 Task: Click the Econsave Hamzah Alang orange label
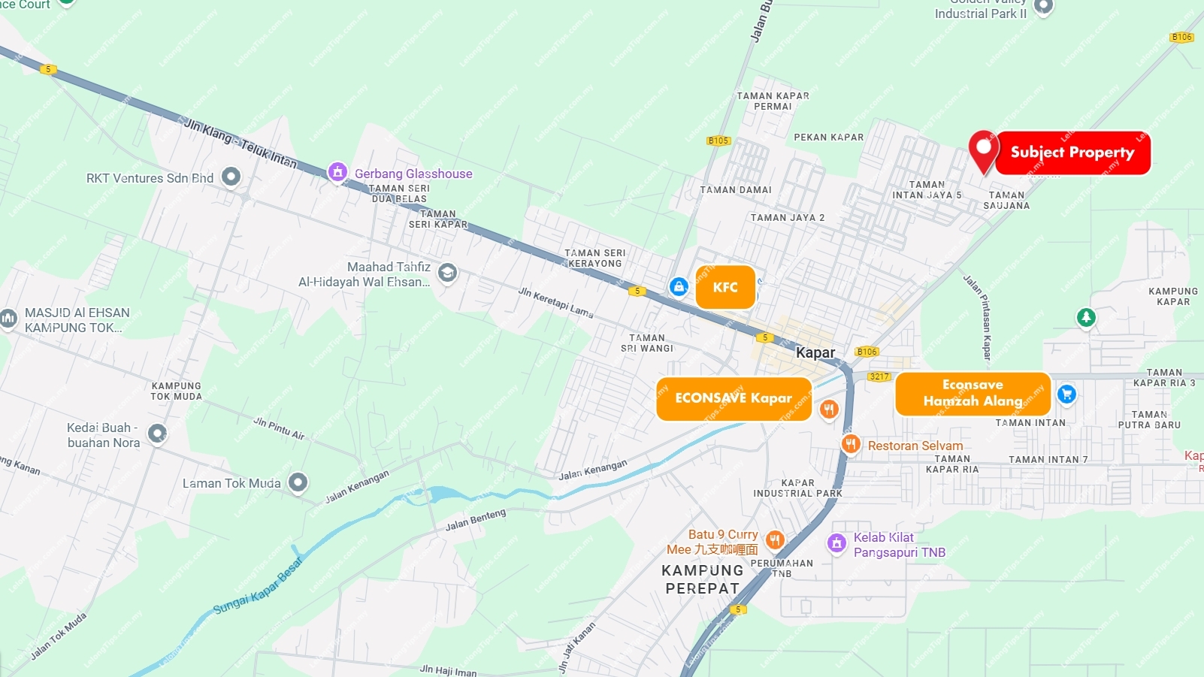[x=973, y=394]
